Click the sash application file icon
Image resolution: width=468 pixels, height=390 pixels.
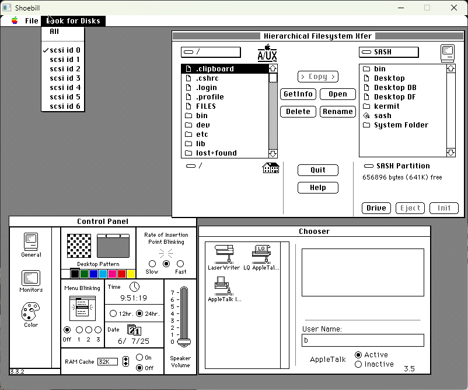click(x=366, y=116)
